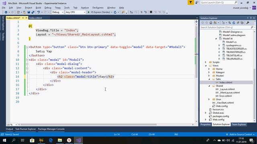This screenshot has height=144, width=257.
Task: Toggle Show All Files in Solution Explorer
Action: tap(242, 23)
